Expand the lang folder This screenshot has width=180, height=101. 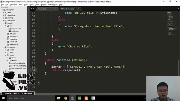6,52
